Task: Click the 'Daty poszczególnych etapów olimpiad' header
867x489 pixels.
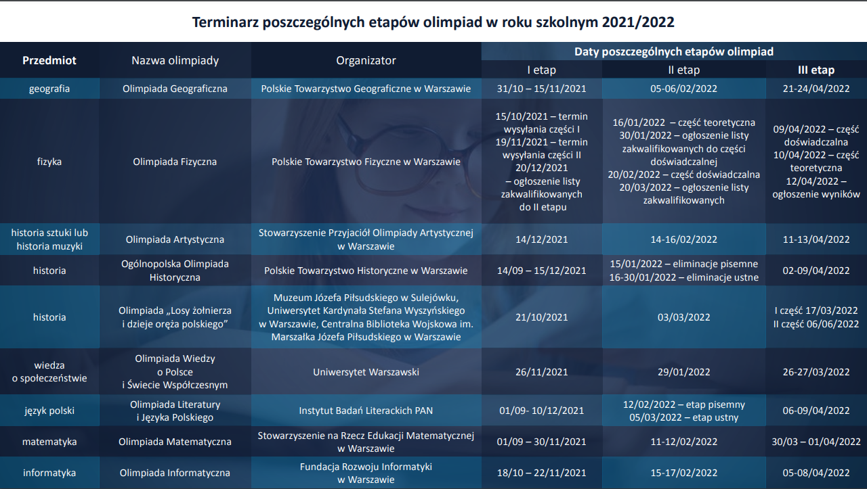Action: click(x=674, y=51)
